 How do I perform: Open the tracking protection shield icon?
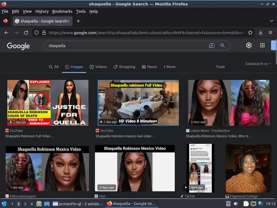[37, 32]
